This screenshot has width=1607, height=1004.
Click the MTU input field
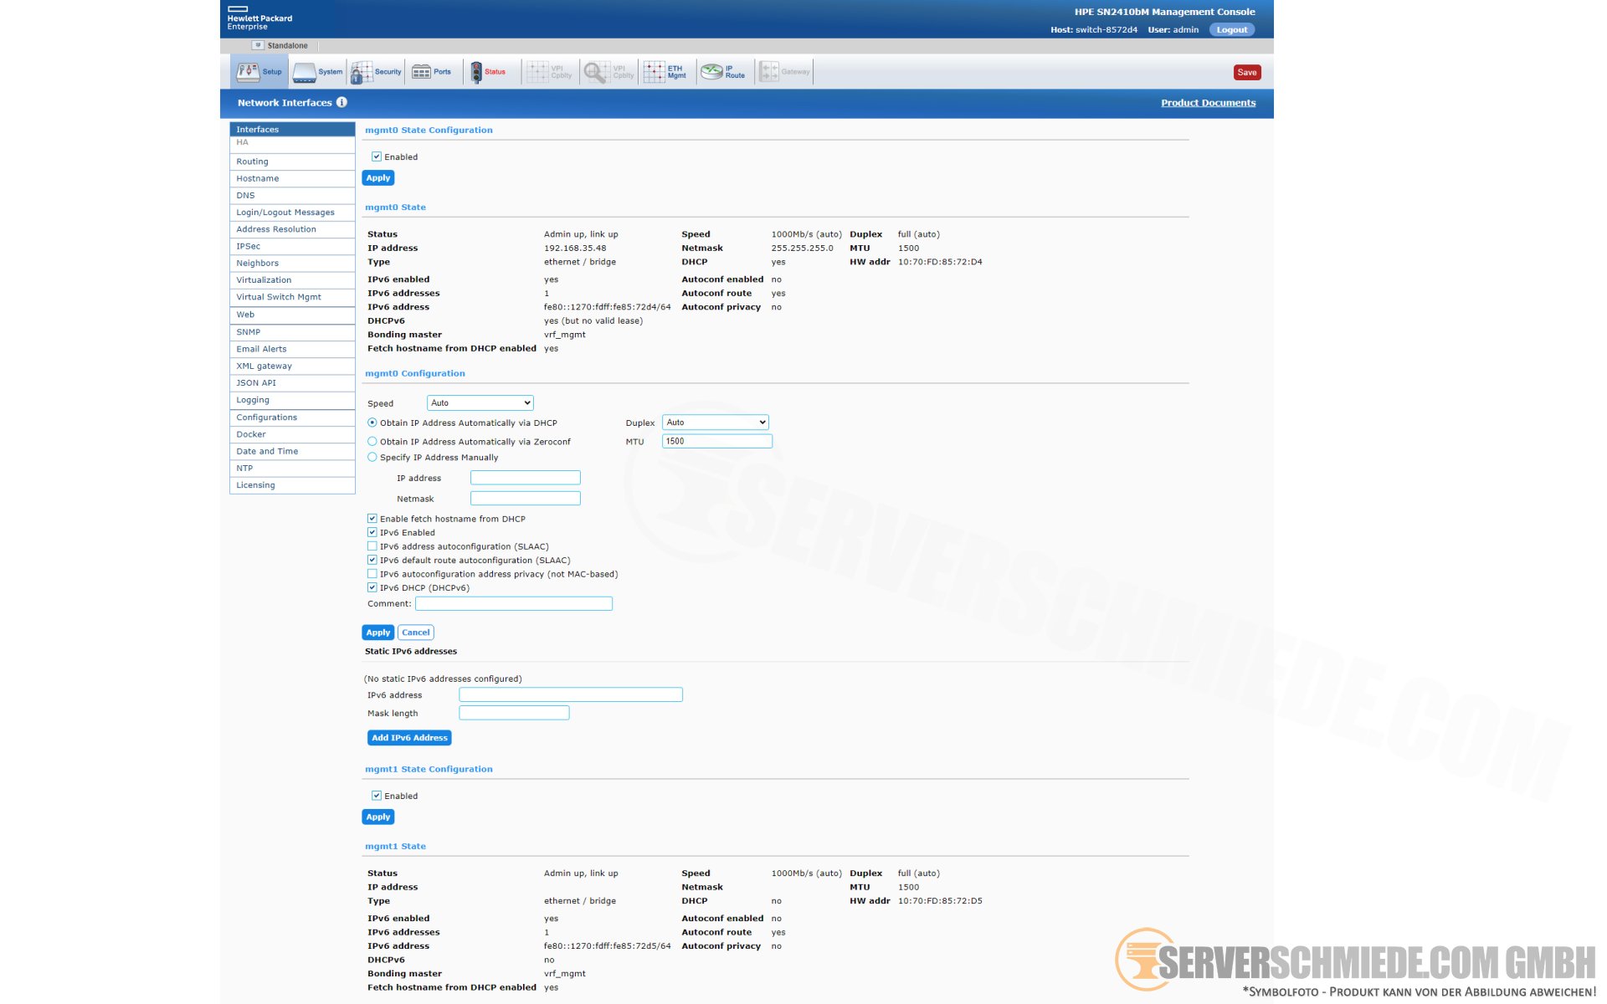pos(716,441)
